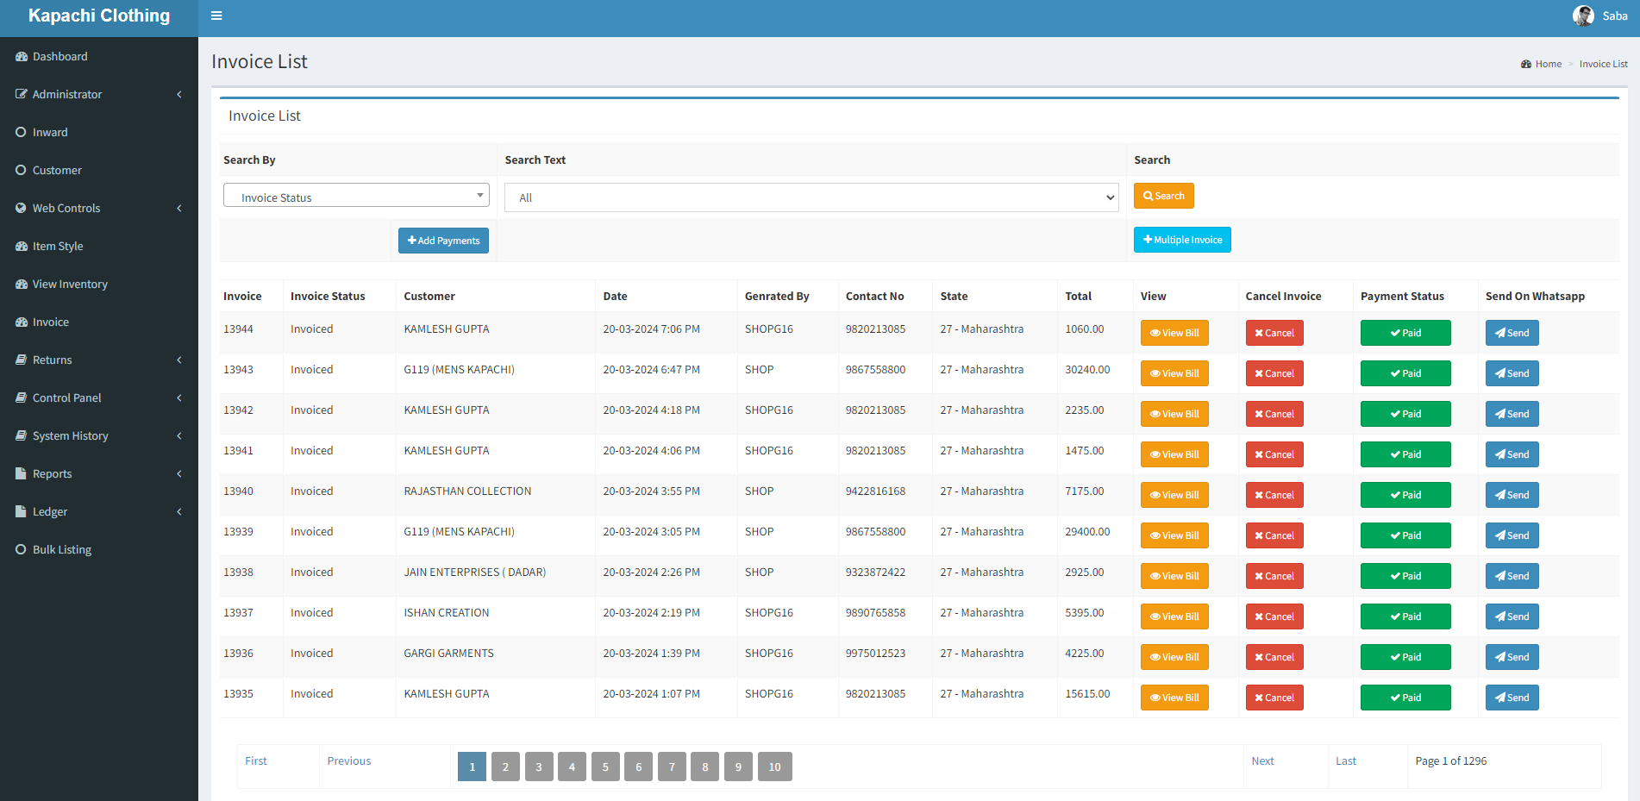Viewport: 1640px width, 801px height.
Task: Cancel invoice 13942
Action: point(1274,414)
